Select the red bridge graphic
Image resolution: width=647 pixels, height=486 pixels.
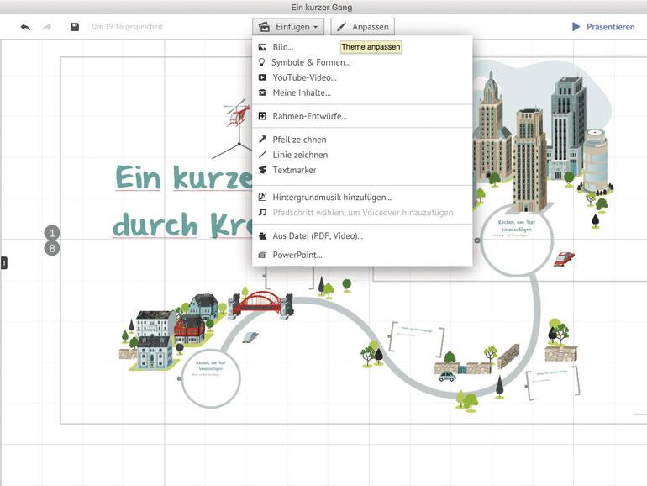(260, 304)
